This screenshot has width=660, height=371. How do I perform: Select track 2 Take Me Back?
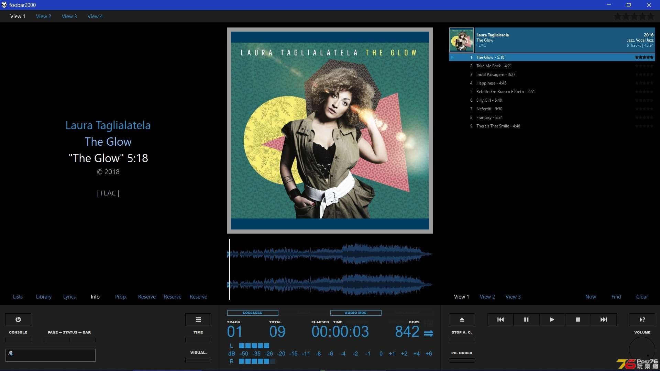552,66
